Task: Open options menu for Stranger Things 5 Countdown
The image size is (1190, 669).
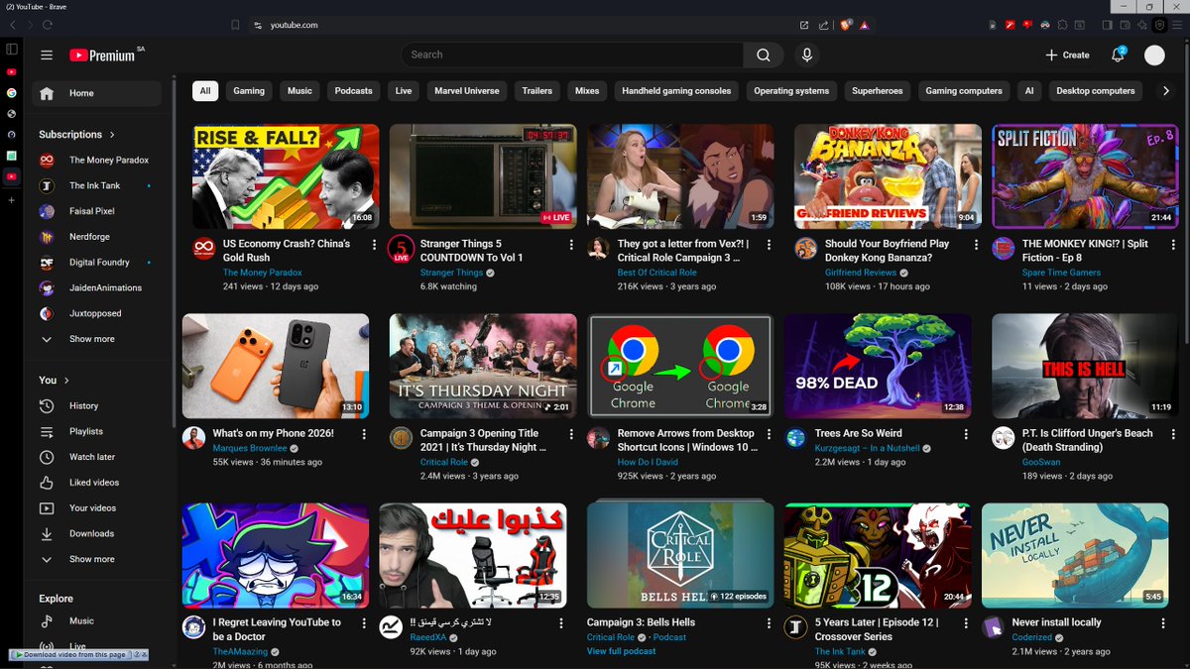Action: click(571, 244)
